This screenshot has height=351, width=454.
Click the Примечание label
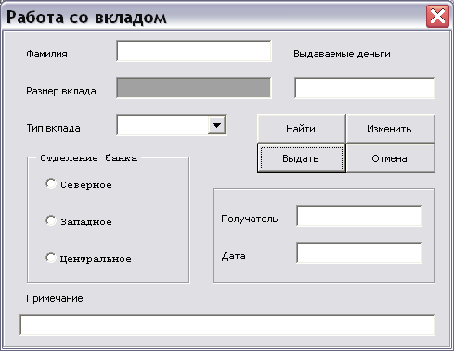55,298
